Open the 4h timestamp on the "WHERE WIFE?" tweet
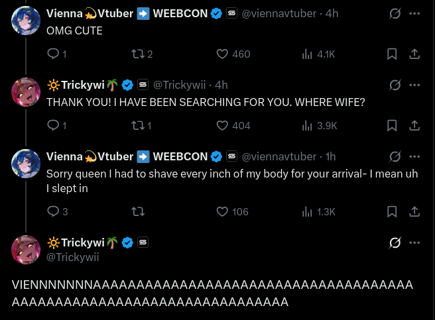Image resolution: width=435 pixels, height=320 pixels. click(x=221, y=85)
